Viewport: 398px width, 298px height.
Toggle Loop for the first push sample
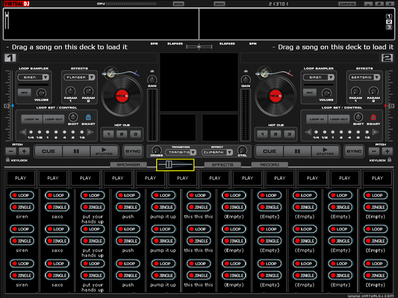click(x=127, y=195)
